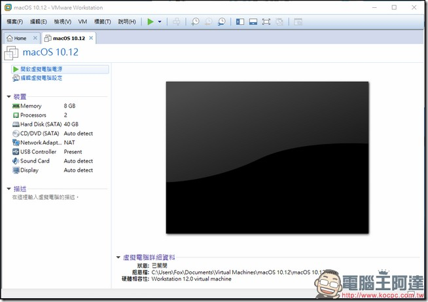Viewport: 428px width, 302px height.
Task: Click the Display Auto detect value
Action: [x=79, y=170]
